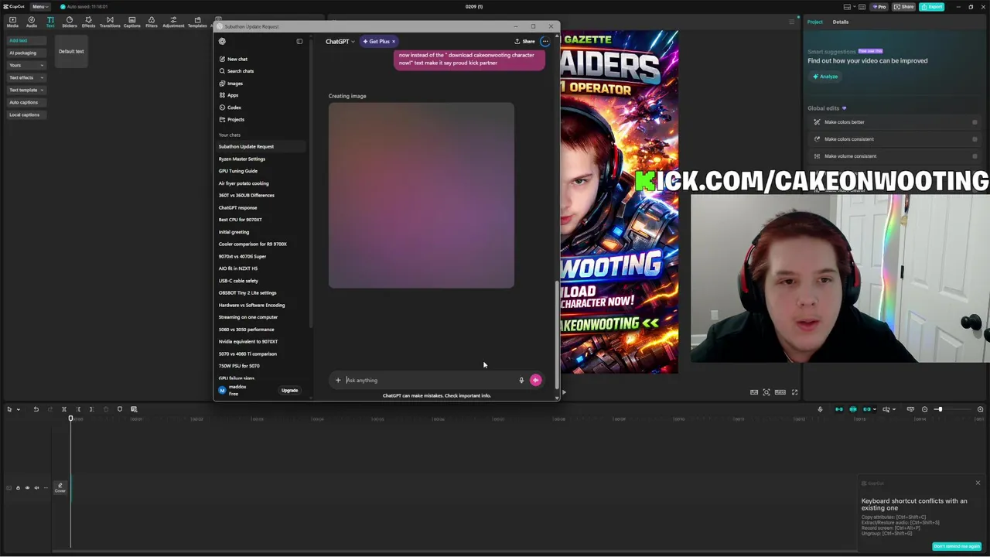
Task: Open the Audio tab in CapCut
Action: tap(32, 22)
